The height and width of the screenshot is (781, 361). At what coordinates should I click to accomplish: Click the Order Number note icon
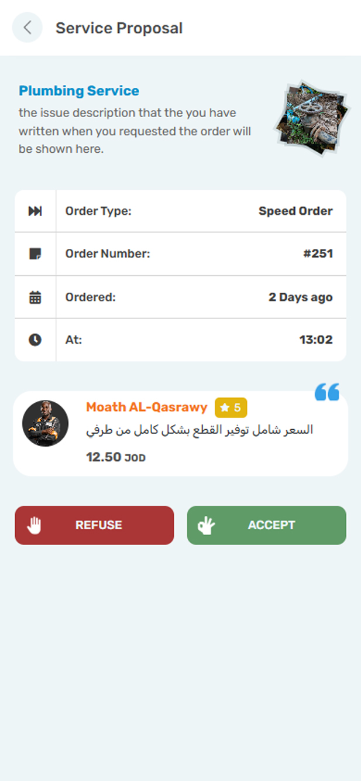coord(35,254)
